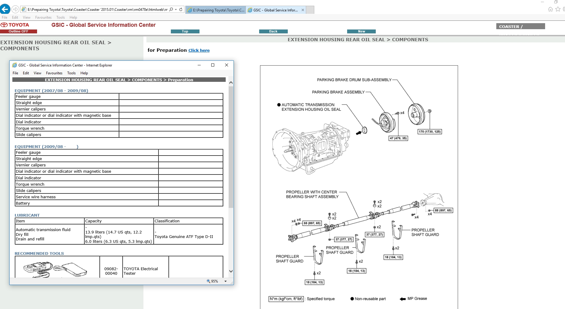Click the automatic transmission assembly illustration
This screenshot has height=309, width=565.
(311, 148)
